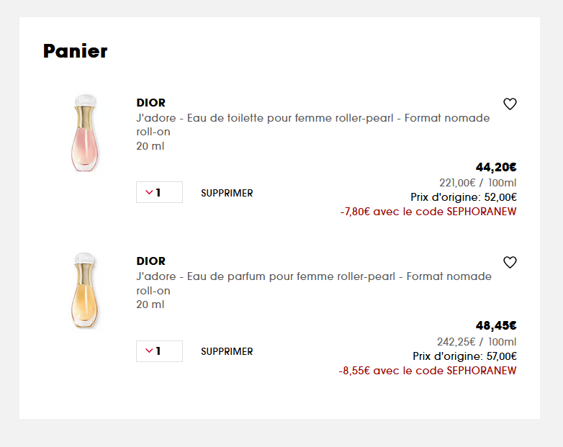Image resolution: width=563 pixels, height=447 pixels.
Task: Click the Prix d'origine 57,00€ text
Action: pyautogui.click(x=464, y=356)
